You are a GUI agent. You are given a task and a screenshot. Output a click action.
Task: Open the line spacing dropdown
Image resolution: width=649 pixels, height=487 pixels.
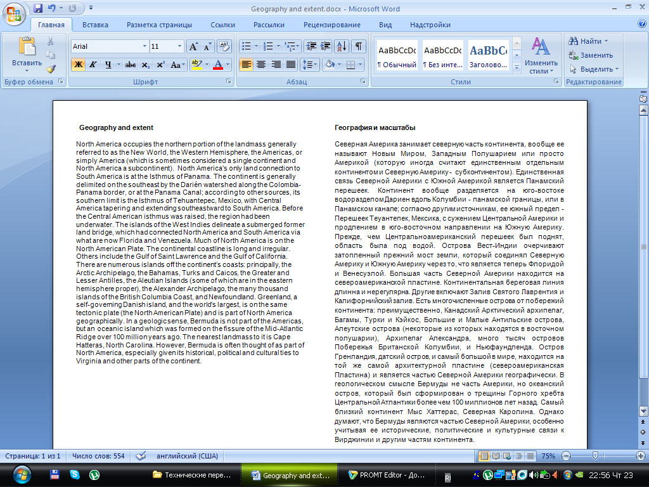[x=316, y=65]
